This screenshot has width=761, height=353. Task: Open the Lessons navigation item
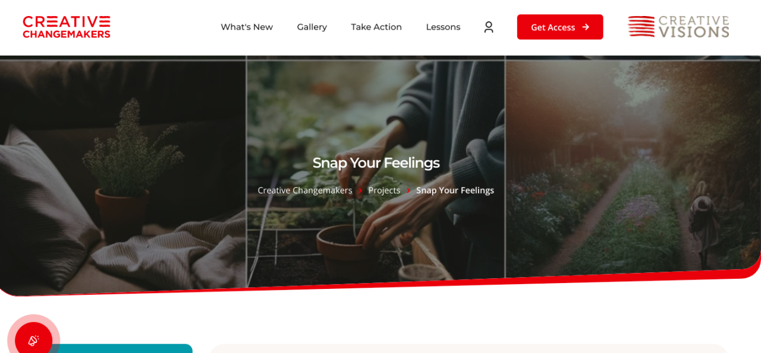point(443,27)
